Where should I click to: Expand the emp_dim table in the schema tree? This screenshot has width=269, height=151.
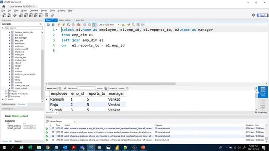tap(9, 41)
